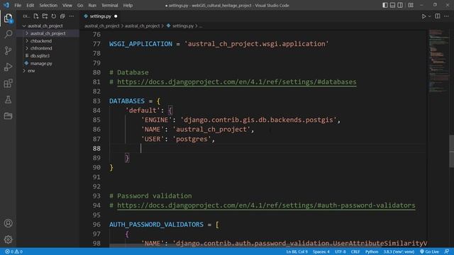Toggle the primary side bar
Screen dimensions: 454x255
(x=385, y=5)
